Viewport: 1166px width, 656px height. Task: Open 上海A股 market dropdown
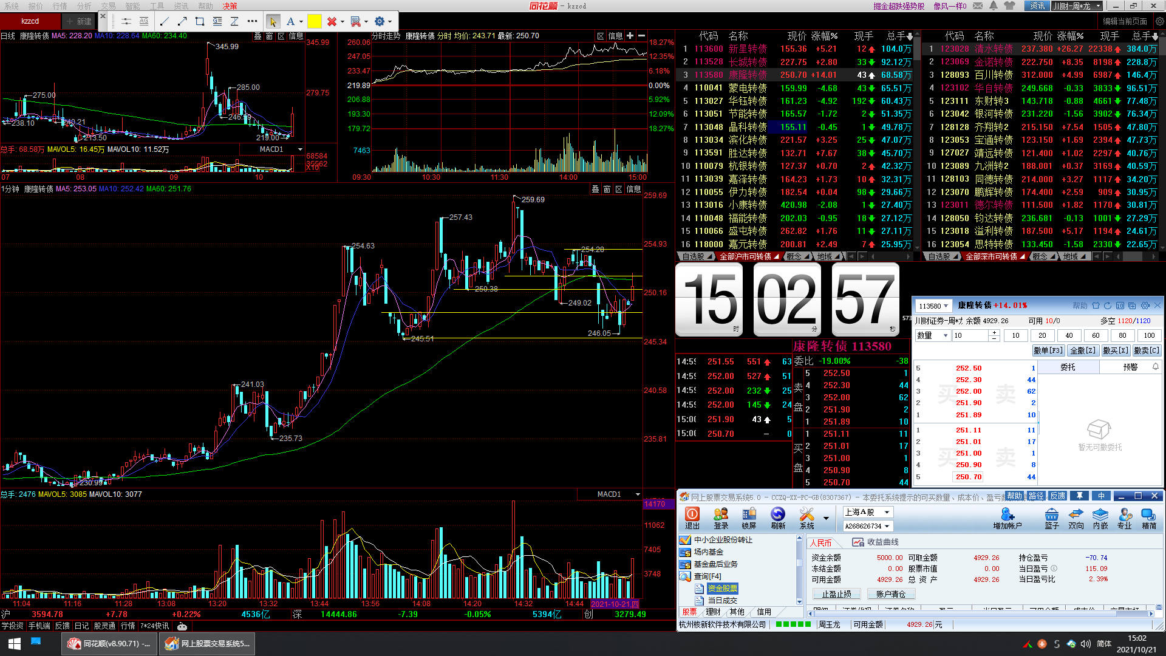[x=868, y=512]
